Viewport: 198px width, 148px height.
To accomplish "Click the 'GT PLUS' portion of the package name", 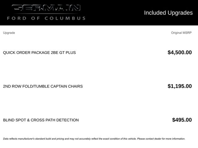I will coord(67,53).
